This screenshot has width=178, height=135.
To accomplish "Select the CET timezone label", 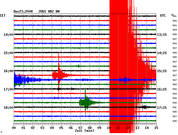I will [x=3, y=16].
